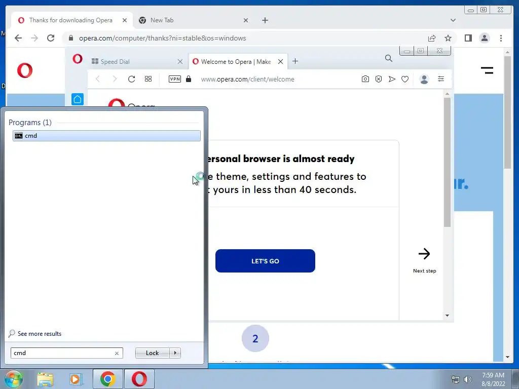Click Opera's search tabs magnifier

[389, 59]
